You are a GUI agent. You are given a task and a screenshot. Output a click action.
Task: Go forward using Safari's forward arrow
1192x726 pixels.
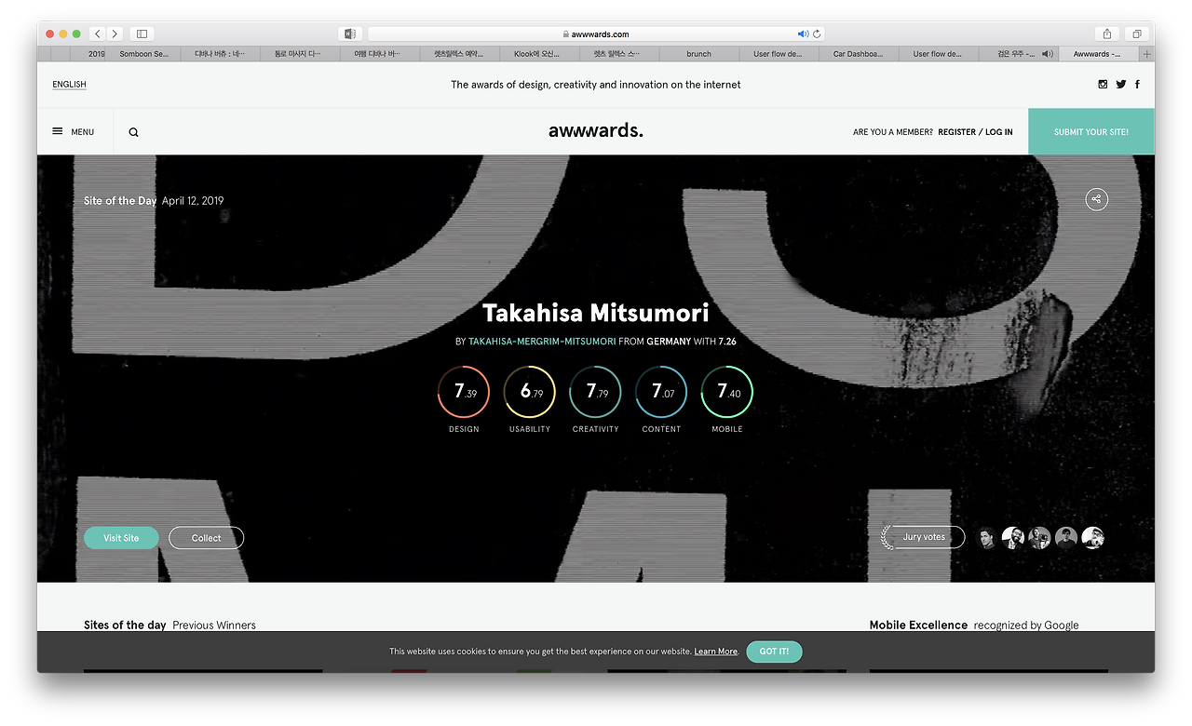click(x=115, y=34)
